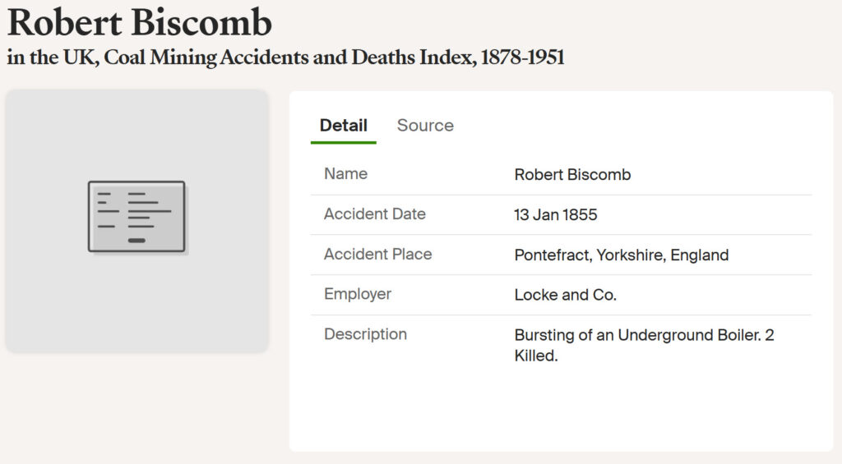Click the "Description" field label

(365, 334)
